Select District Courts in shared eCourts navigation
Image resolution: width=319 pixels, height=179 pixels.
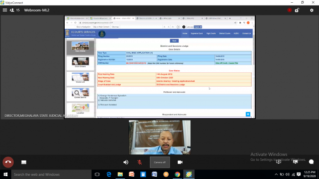[x=225, y=34]
